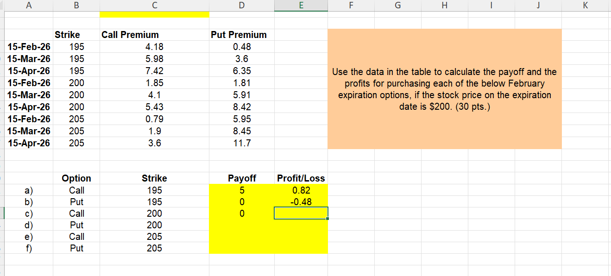Select the empty Payoff cell in row f)

coord(242,248)
